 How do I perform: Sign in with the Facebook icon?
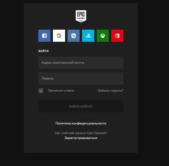tap(44, 36)
